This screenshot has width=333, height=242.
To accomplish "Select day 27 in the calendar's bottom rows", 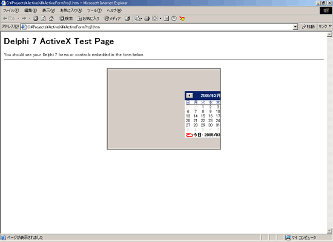I will pyautogui.click(x=188, y=125).
